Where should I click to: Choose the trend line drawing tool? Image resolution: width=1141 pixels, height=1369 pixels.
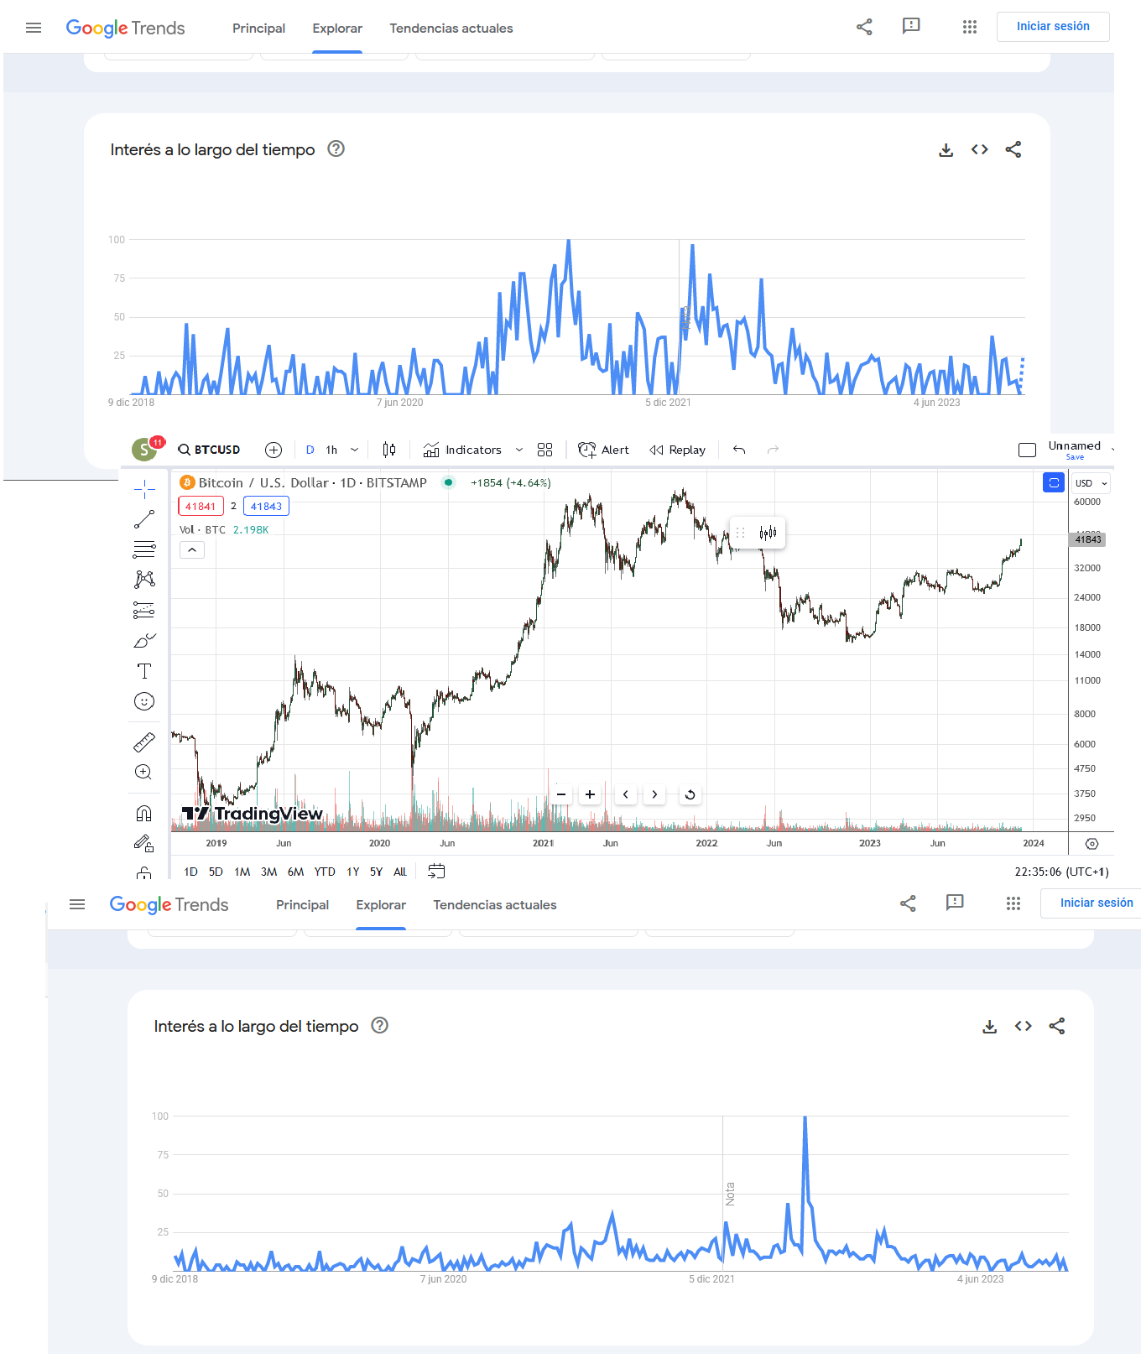(144, 519)
